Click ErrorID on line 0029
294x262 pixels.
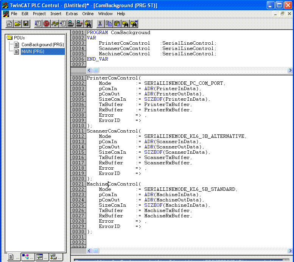[x=109, y=226]
